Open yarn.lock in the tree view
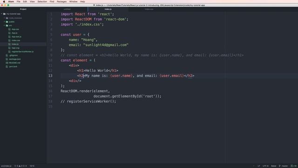This screenshot has width=298, height=168. 13,66
